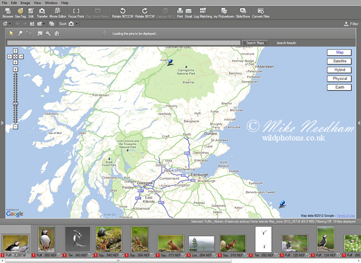Switch to the GeoTag workspace
The image size is (361, 263).
coord(20,13)
